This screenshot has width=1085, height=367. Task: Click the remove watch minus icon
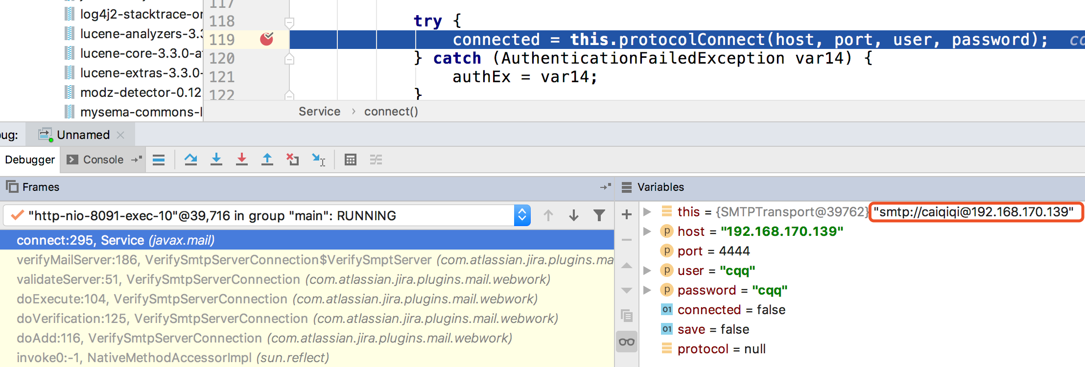click(627, 240)
